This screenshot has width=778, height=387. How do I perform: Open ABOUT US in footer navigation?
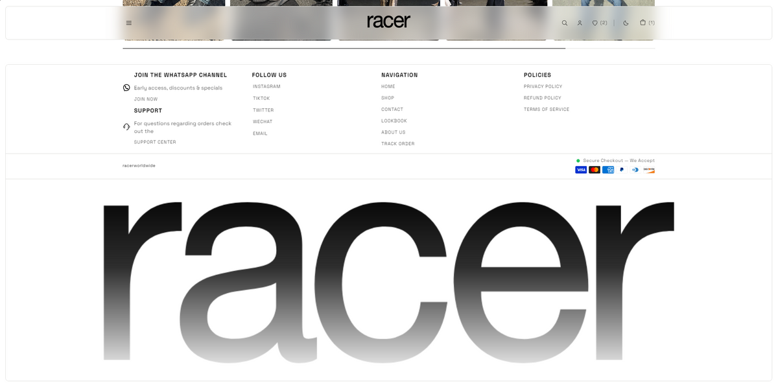(394, 132)
